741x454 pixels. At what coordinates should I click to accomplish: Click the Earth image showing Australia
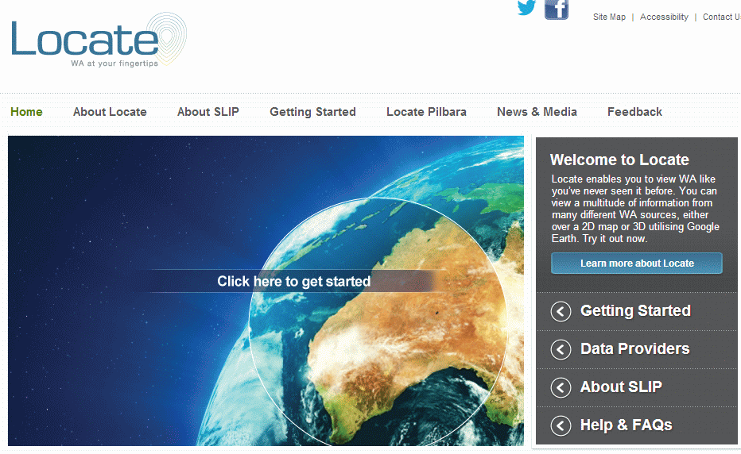266,290
